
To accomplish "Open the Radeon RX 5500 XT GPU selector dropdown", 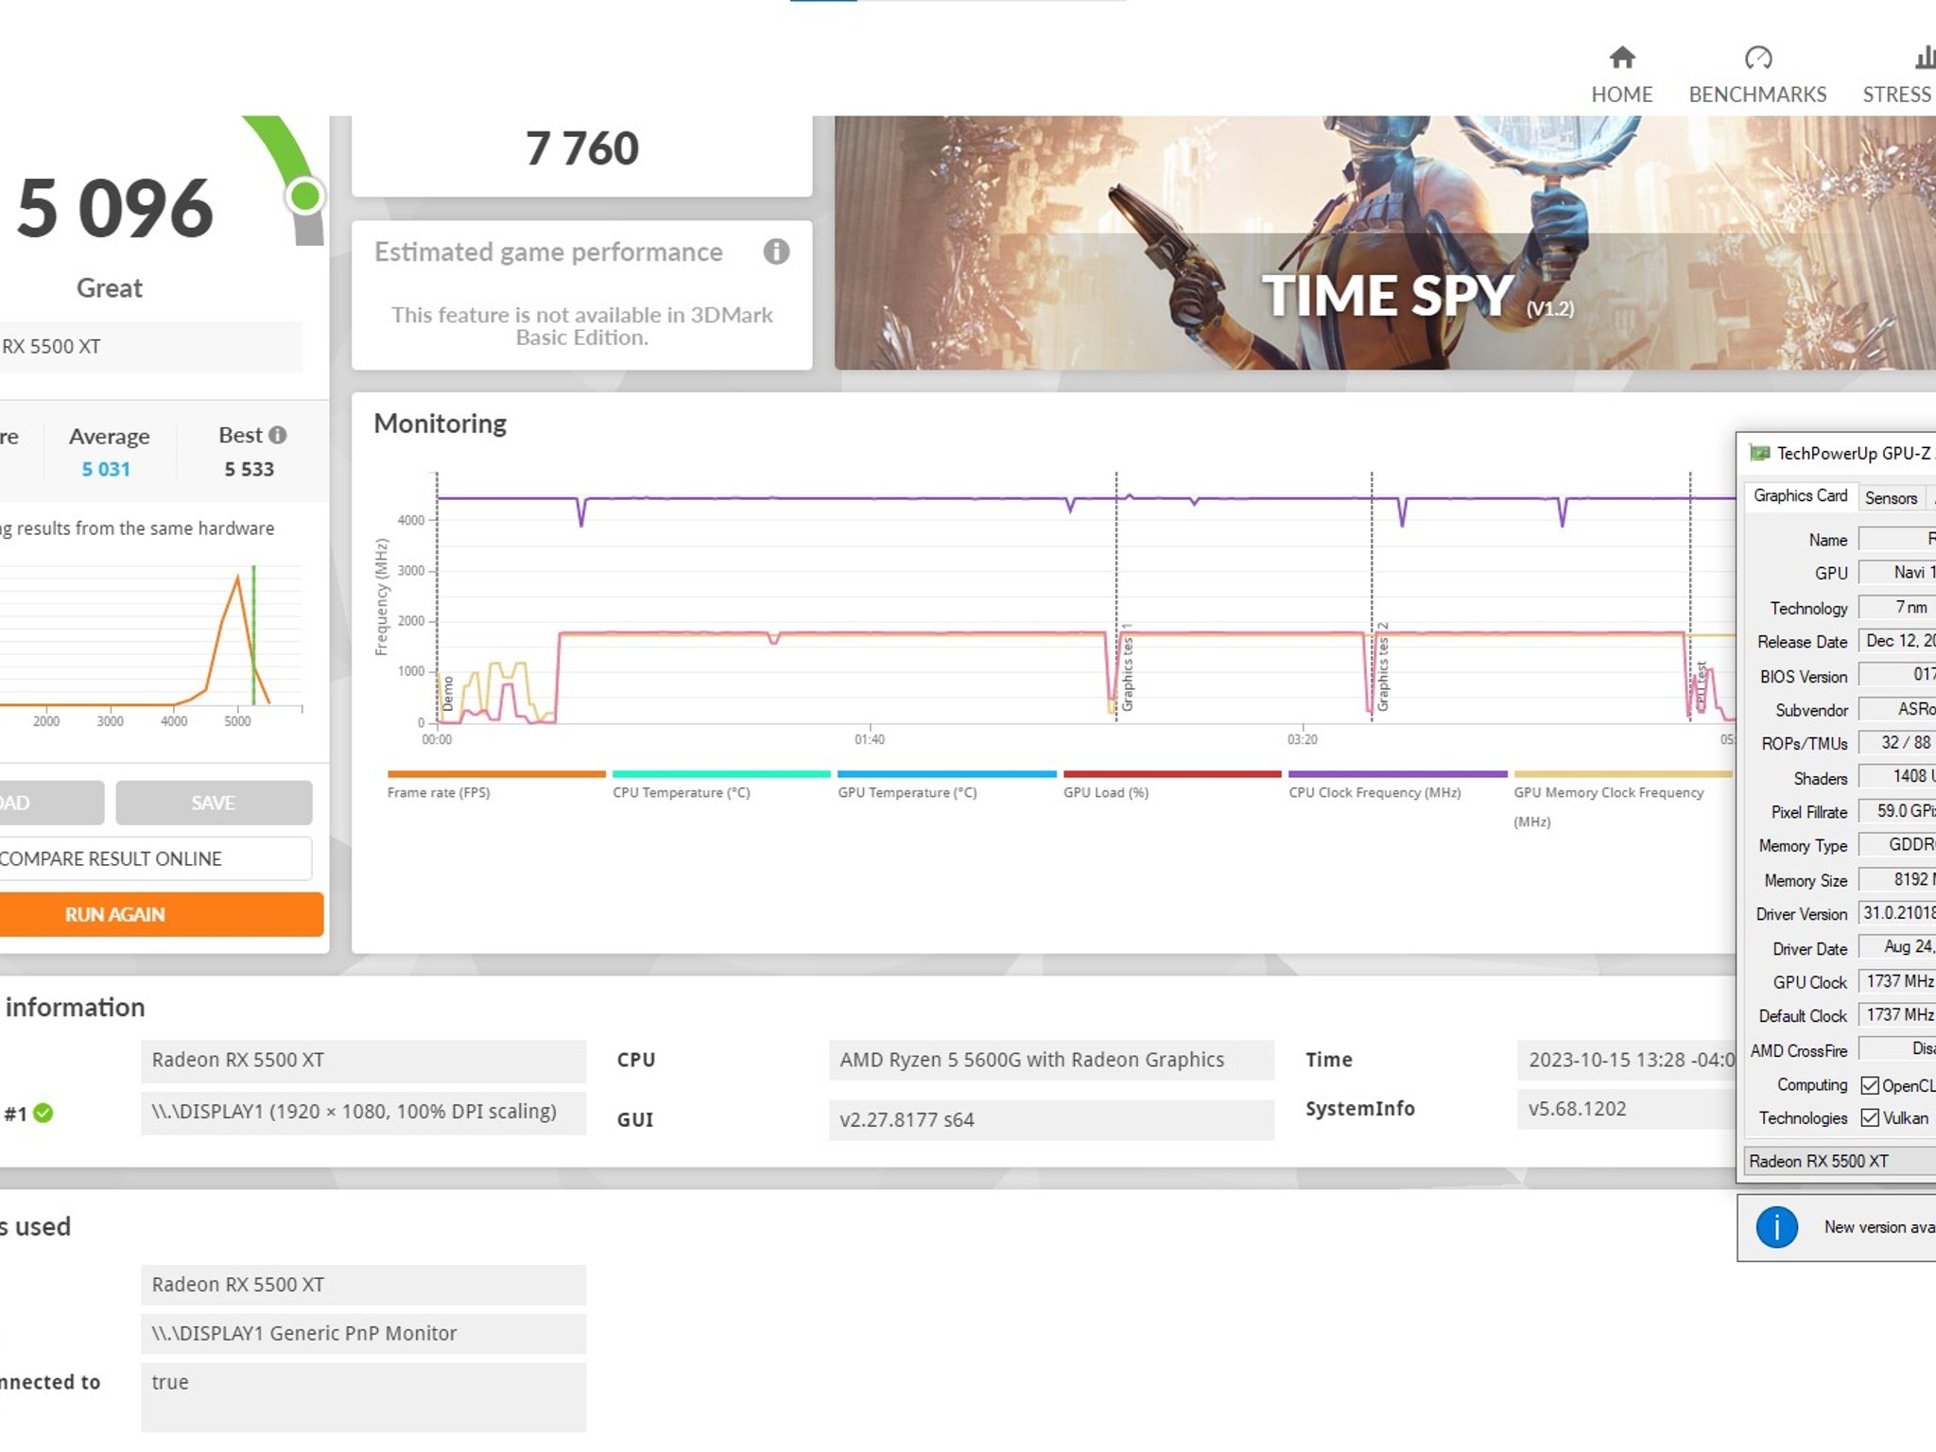I will (1839, 1161).
